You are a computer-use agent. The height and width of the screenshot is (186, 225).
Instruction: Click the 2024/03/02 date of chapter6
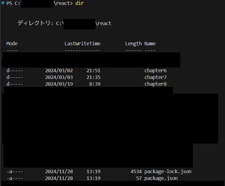(59, 71)
